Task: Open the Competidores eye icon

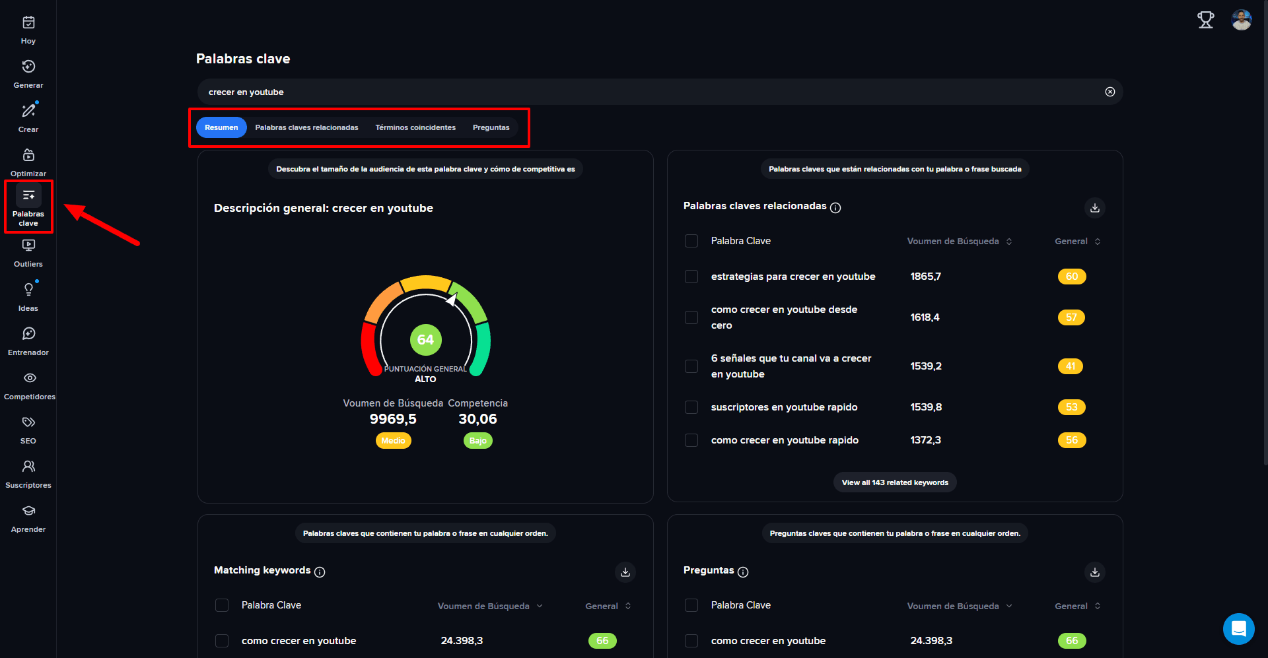Action: pos(28,378)
